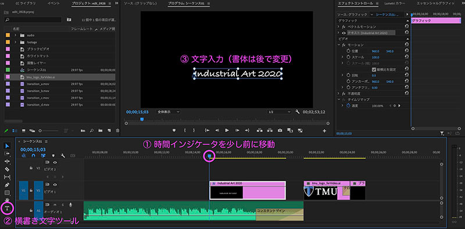The height and width of the screenshot is (229, 465).
Task: Expand Opacity effect section
Action: tap(338, 94)
